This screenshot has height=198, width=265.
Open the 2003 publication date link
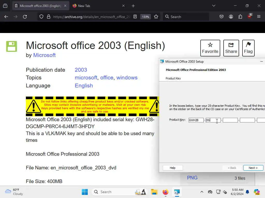click(x=81, y=70)
